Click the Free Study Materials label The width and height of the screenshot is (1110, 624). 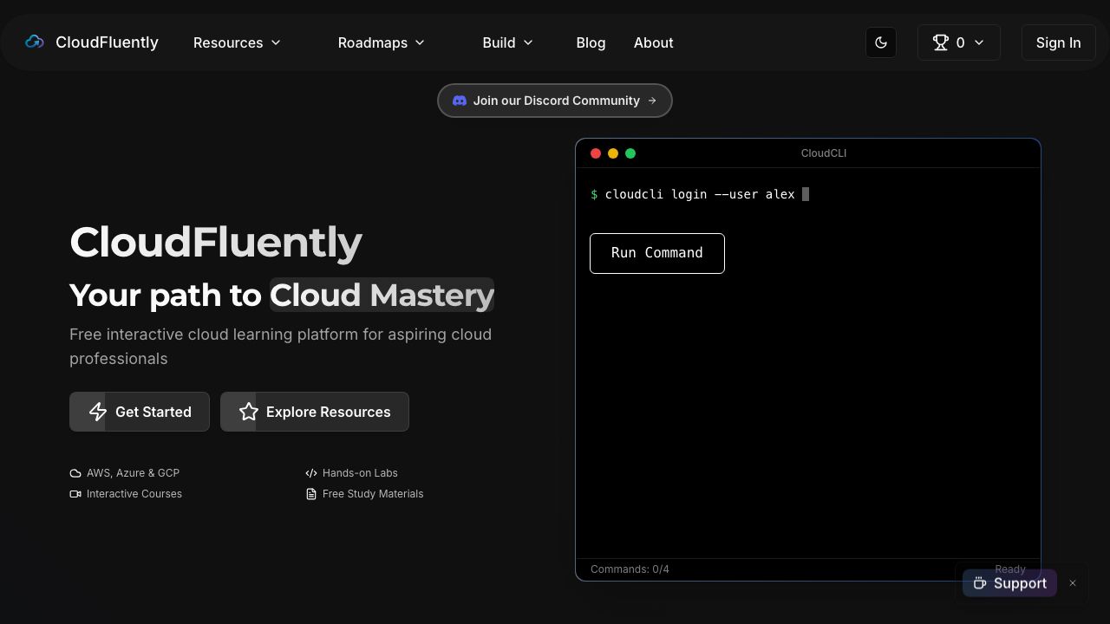pyautogui.click(x=373, y=494)
